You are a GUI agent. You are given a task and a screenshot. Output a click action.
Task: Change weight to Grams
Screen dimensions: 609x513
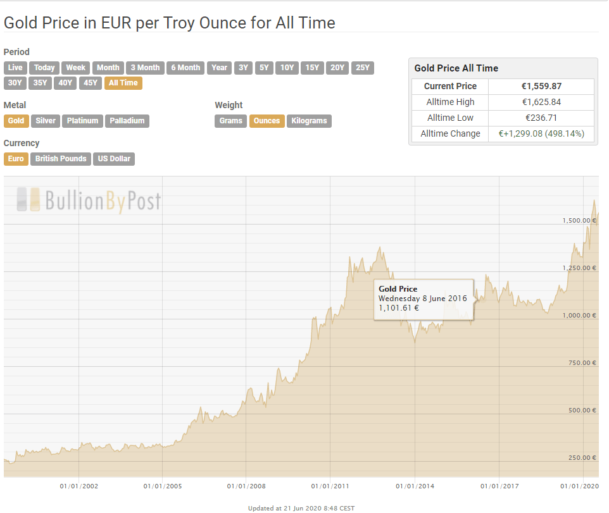pos(231,121)
